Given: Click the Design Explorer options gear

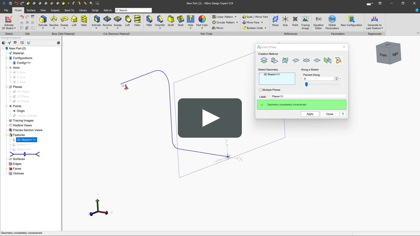Looking at the screenshot, I should click(x=58, y=43).
